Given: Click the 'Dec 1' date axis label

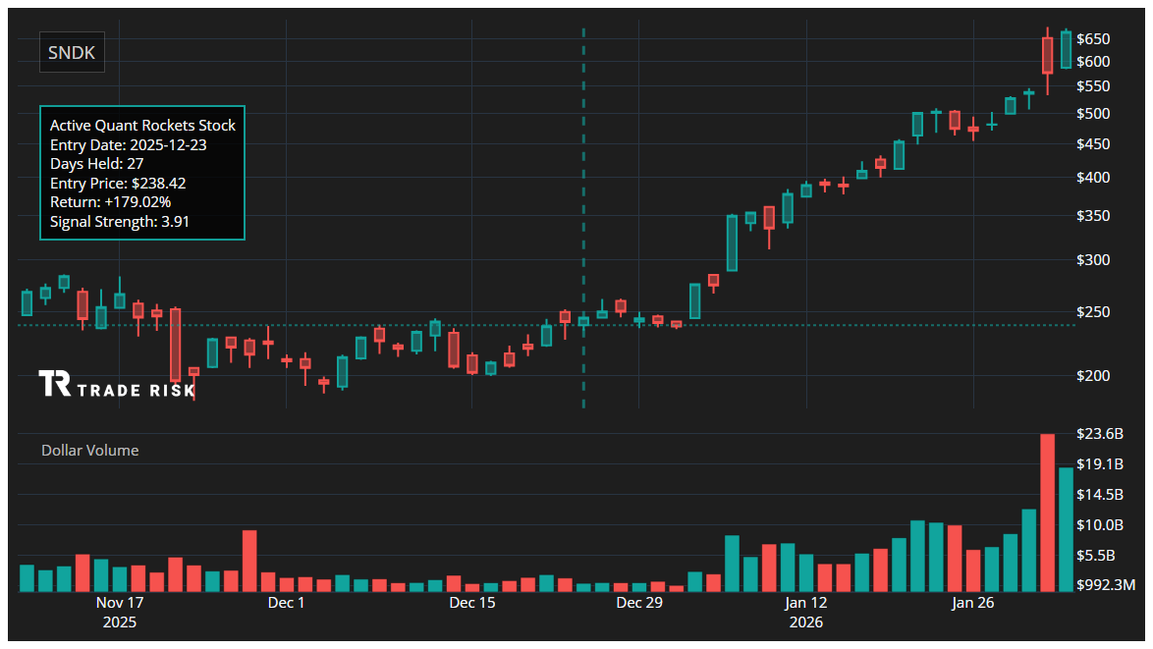Looking at the screenshot, I should click(286, 603).
